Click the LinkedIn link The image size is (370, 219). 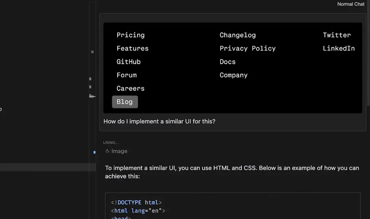coord(338,48)
